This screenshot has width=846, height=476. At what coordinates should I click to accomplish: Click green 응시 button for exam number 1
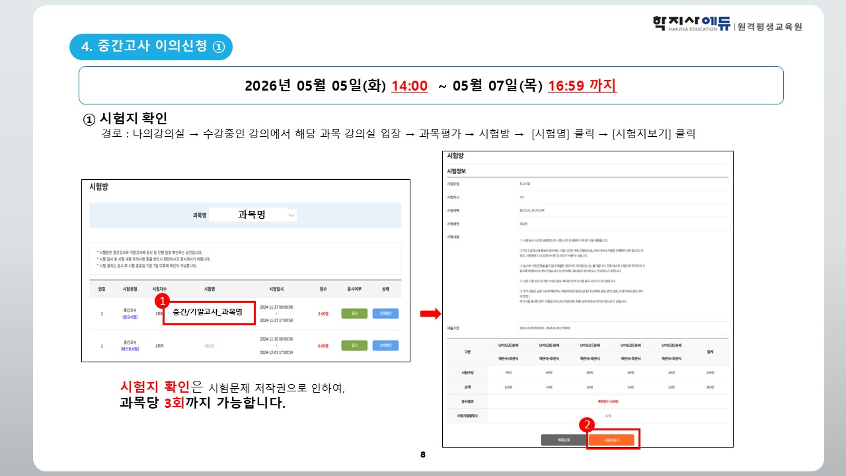(x=354, y=346)
